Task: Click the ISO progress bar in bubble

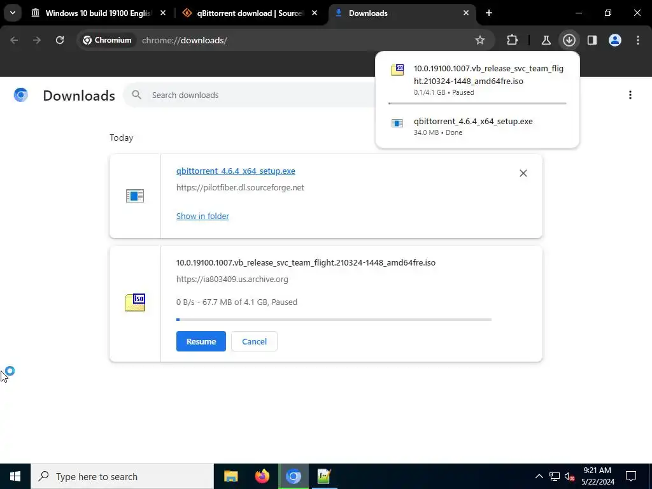Action: (478, 103)
